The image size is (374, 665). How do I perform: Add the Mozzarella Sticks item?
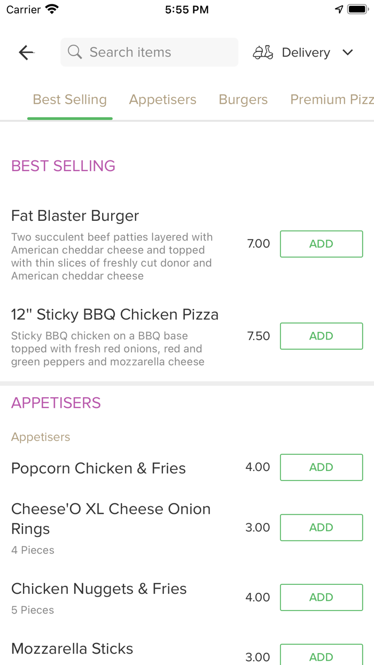pos(321,656)
